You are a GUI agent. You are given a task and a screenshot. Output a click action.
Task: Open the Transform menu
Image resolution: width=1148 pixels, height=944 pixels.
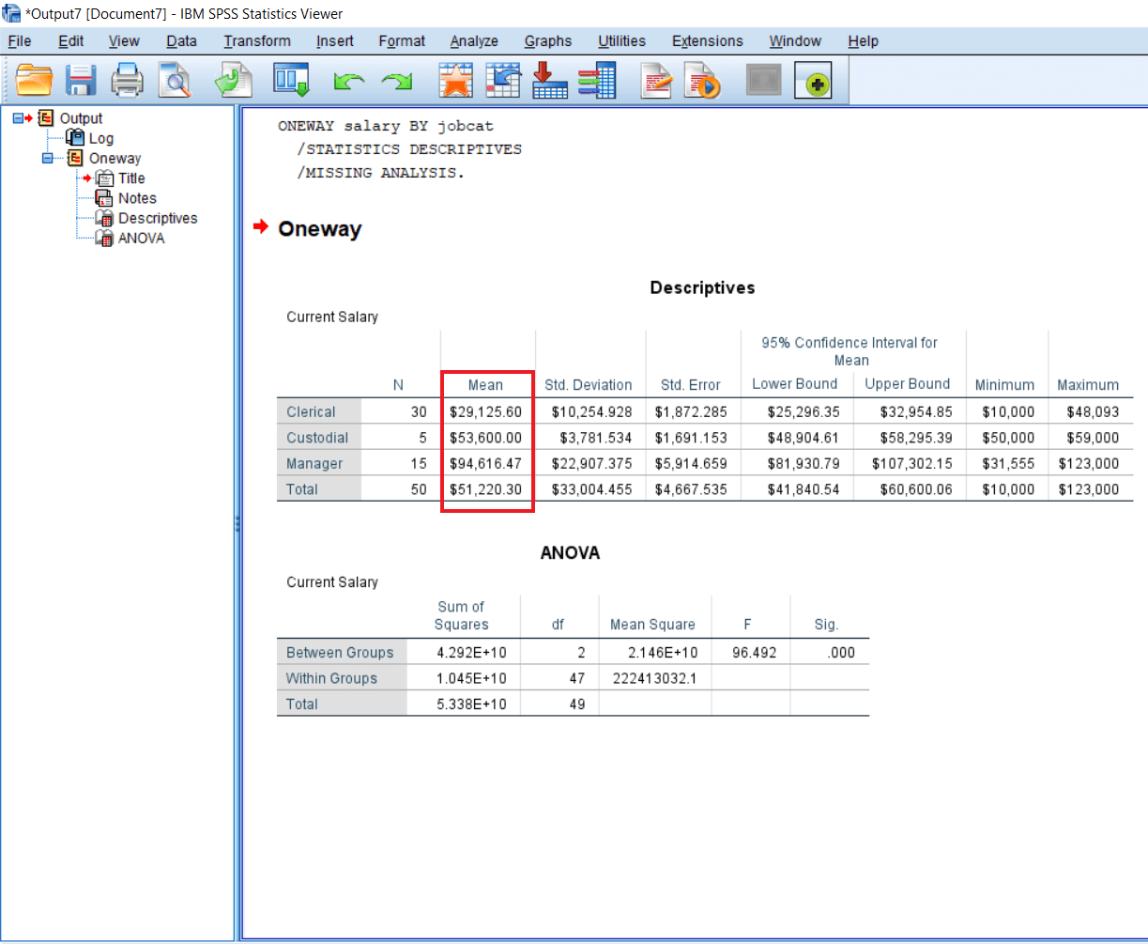257,41
